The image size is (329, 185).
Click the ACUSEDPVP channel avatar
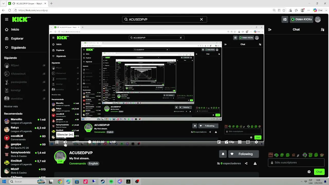60,157
